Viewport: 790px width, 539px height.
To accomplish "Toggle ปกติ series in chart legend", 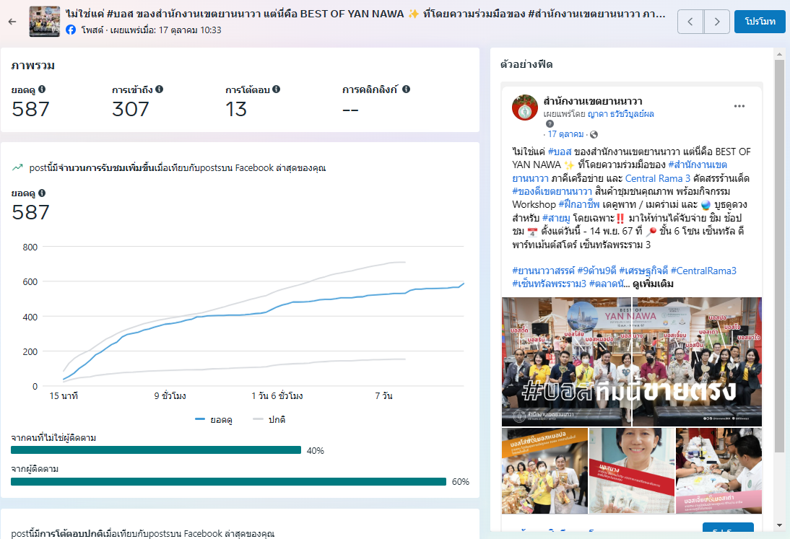I will point(269,419).
